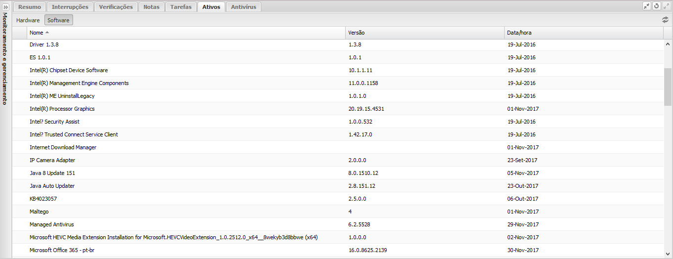Viewport: 673px width, 259px height.
Task: Click the 05-Nov-2017 date cell
Action: (523, 173)
